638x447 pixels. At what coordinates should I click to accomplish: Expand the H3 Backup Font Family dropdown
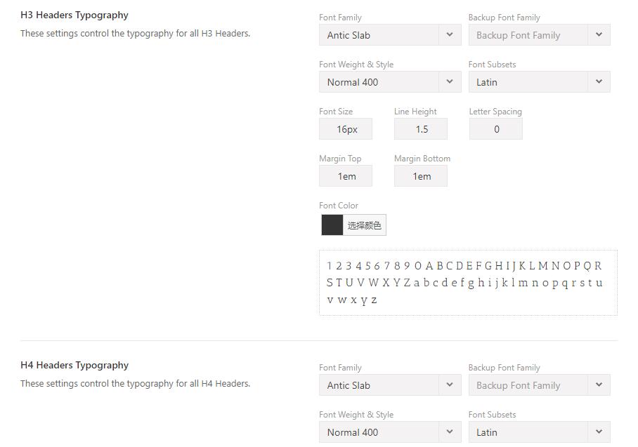[x=530, y=35]
